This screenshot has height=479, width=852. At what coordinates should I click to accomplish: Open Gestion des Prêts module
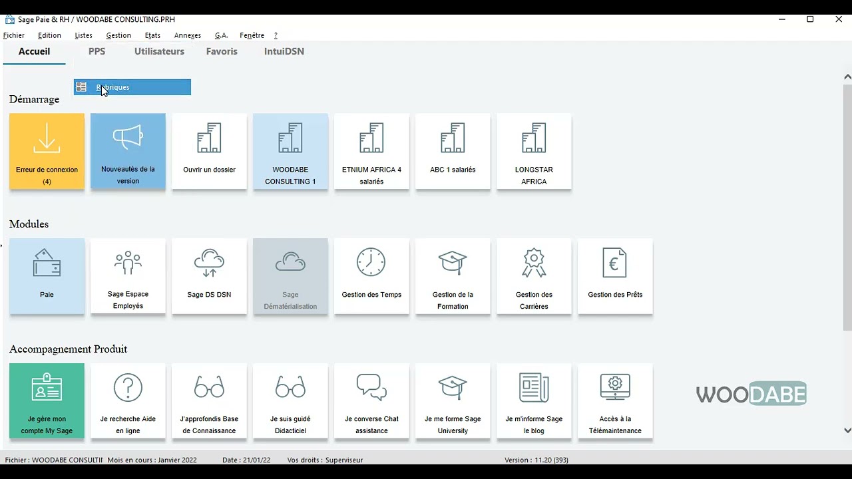pyautogui.click(x=615, y=277)
